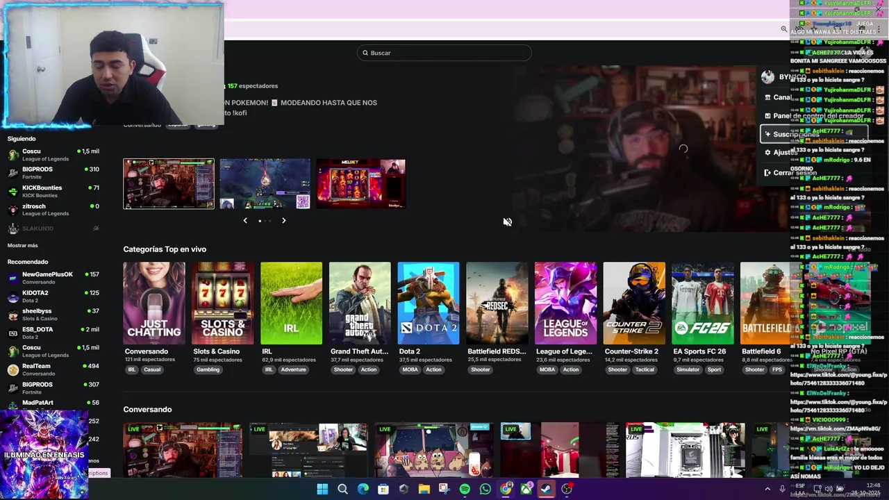The height and width of the screenshot is (500, 889).
Task: Open the Conversando section heading
Action: (147, 410)
